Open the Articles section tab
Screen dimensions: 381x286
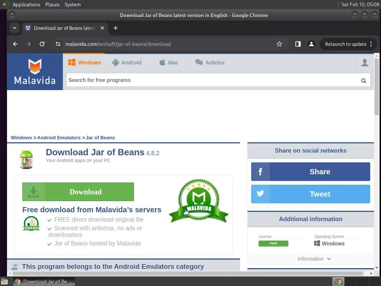click(x=210, y=63)
